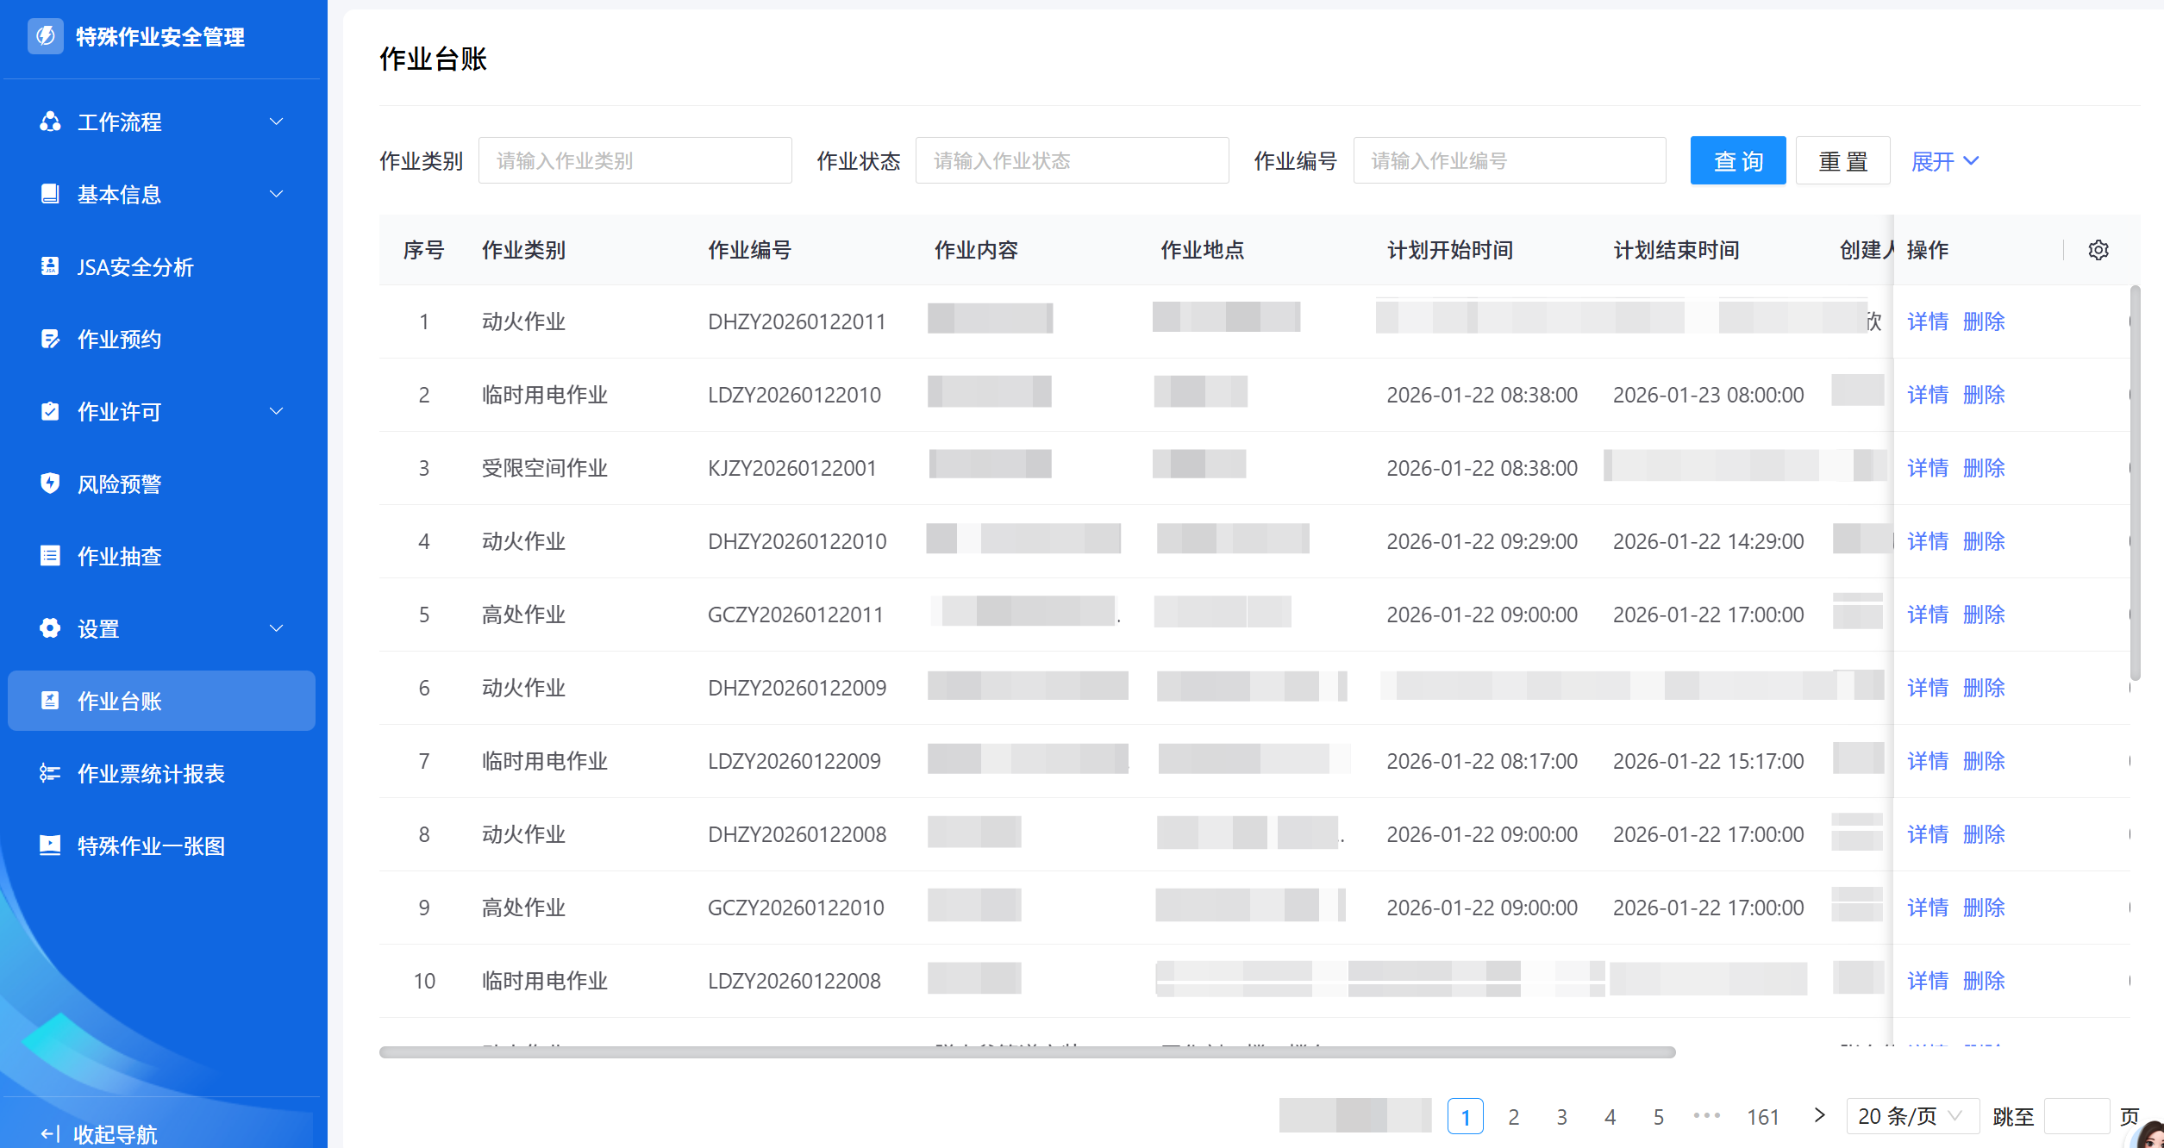This screenshot has height=1148, width=2164.
Task: Click the 风险预警 shield icon
Action: point(50,484)
